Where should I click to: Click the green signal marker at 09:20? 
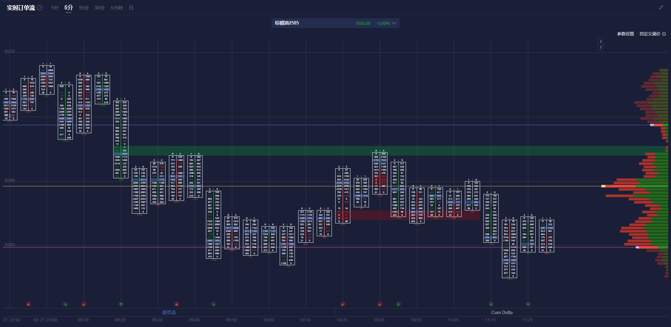coord(121,304)
